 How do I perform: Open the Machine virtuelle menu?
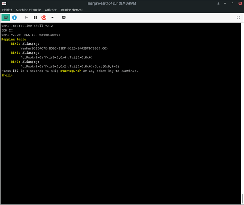pyautogui.click(x=28, y=10)
